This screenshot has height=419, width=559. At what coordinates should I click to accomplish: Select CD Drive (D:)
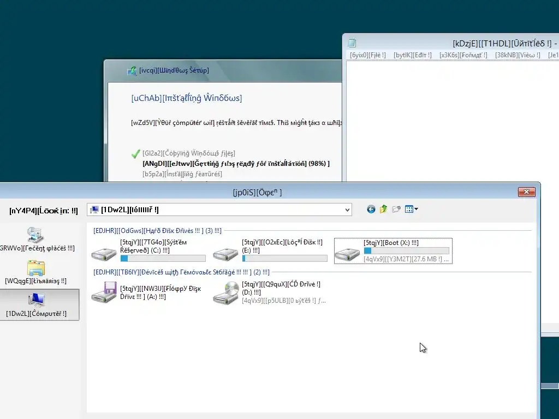[x=270, y=292]
